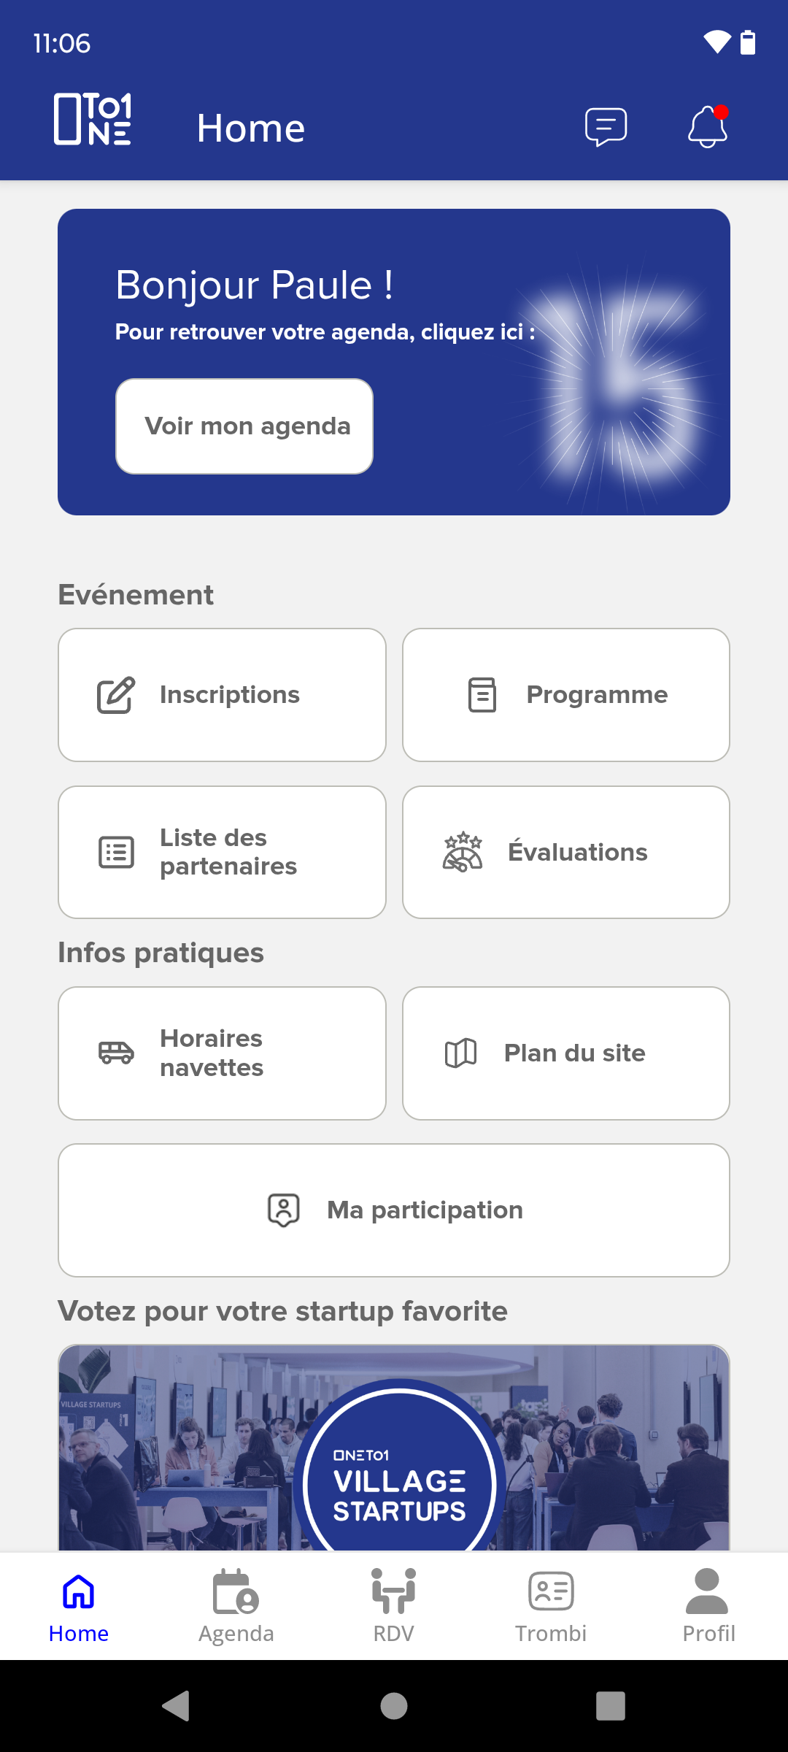Switch to the Profil tab
This screenshot has width=788, height=1752.
pos(708,1606)
